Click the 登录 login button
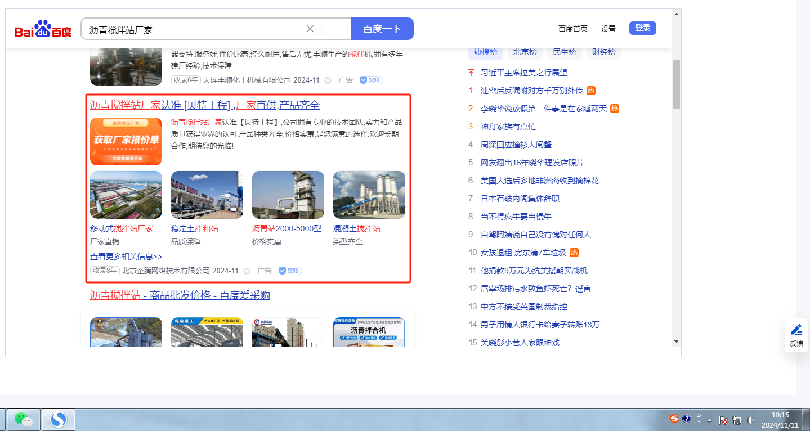Screen dimensions: 810x431 pyautogui.click(x=642, y=28)
